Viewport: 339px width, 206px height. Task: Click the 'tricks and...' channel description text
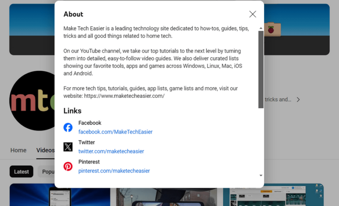point(278,100)
